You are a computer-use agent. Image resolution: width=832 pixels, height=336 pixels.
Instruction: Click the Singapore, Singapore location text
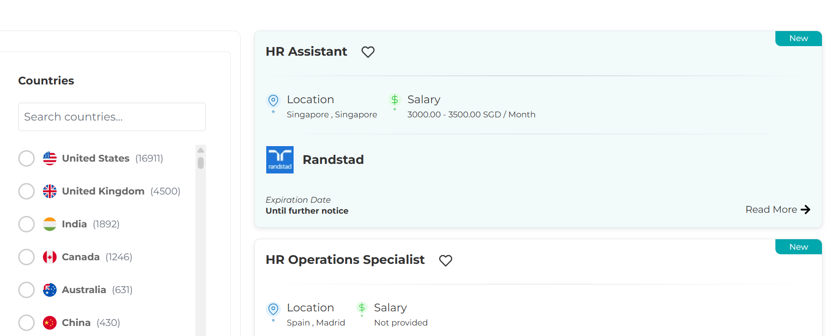(x=332, y=115)
